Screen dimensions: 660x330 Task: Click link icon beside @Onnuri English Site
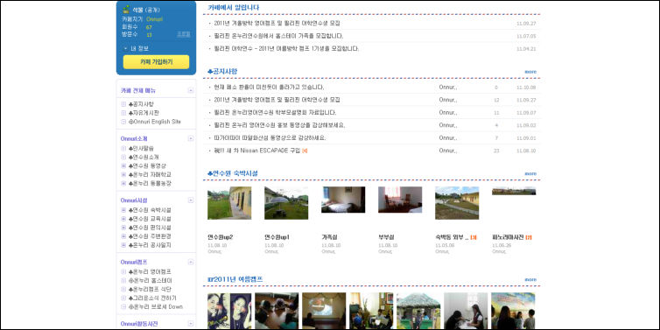click(x=123, y=122)
